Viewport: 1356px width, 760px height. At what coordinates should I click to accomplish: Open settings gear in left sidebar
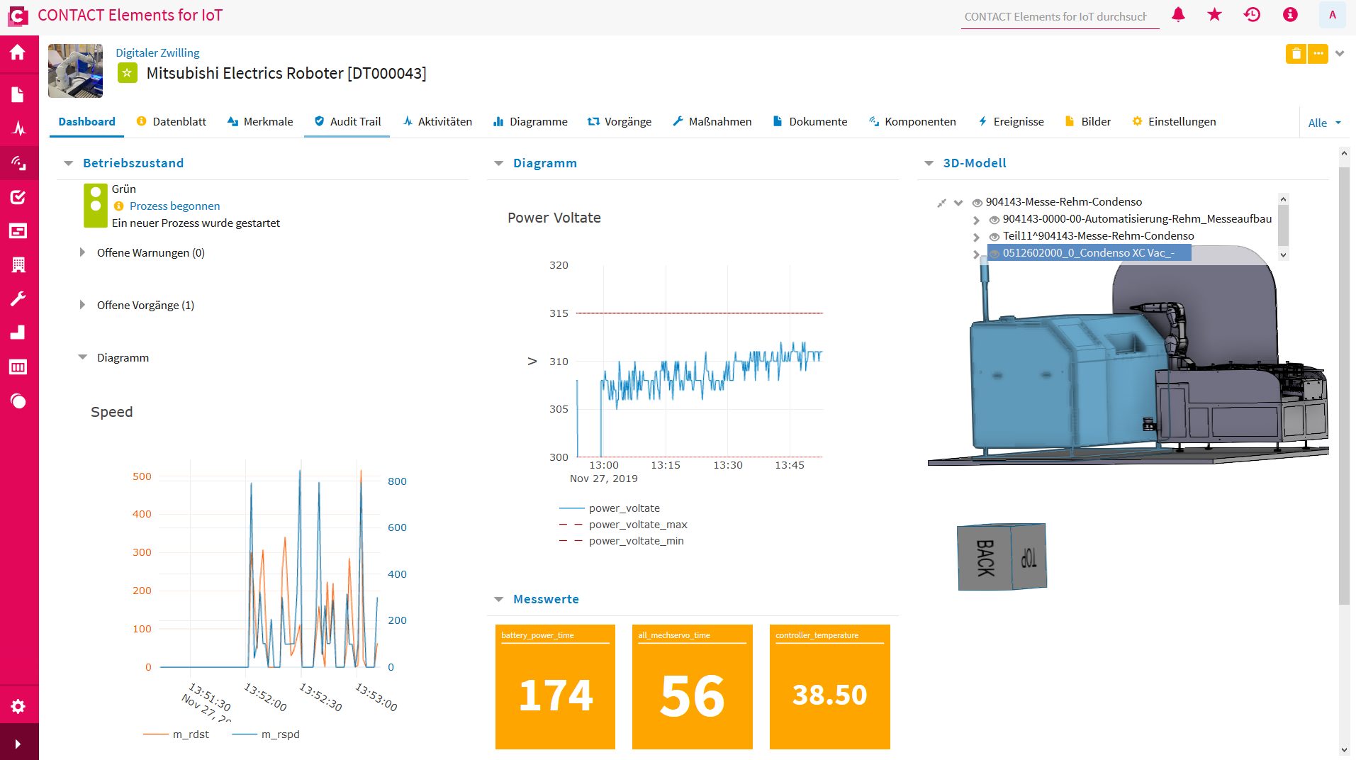[x=18, y=706]
